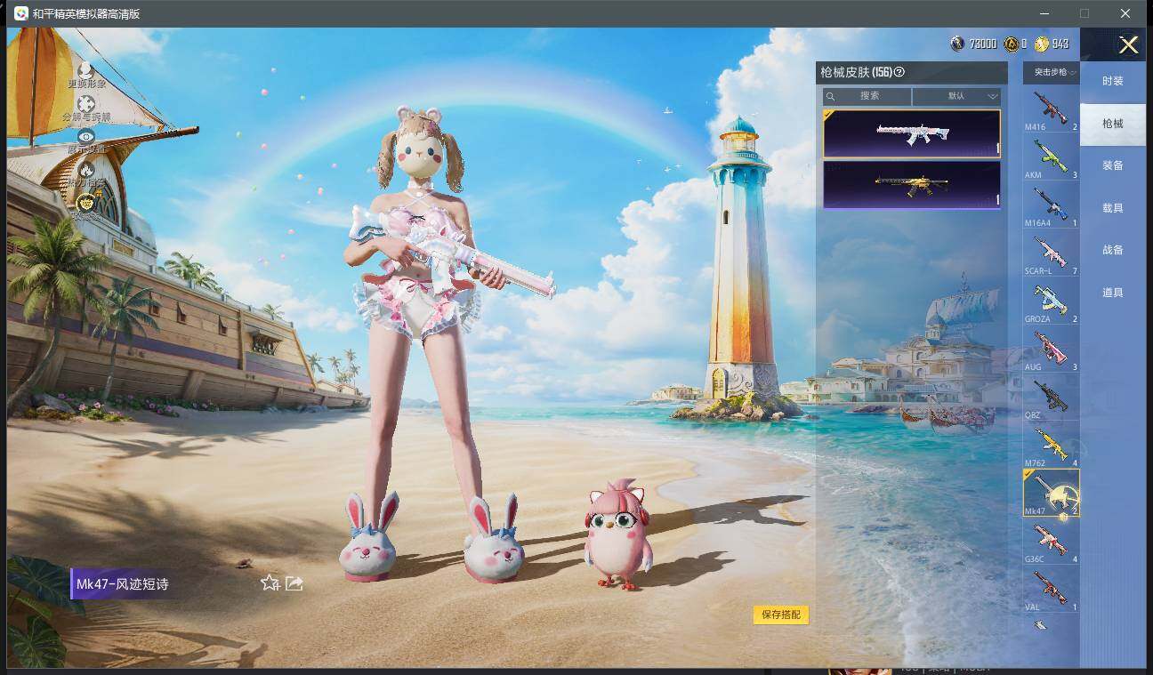Switch to the 时装 tab

1112,81
